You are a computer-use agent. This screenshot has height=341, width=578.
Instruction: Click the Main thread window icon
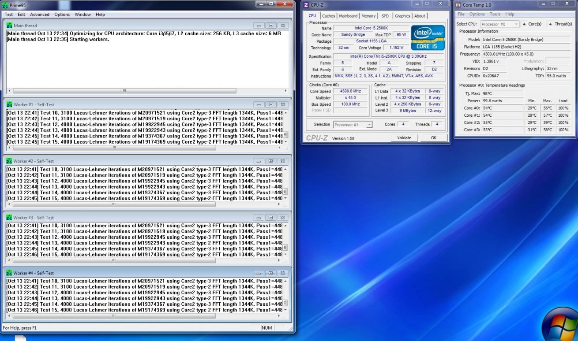tap(9, 26)
